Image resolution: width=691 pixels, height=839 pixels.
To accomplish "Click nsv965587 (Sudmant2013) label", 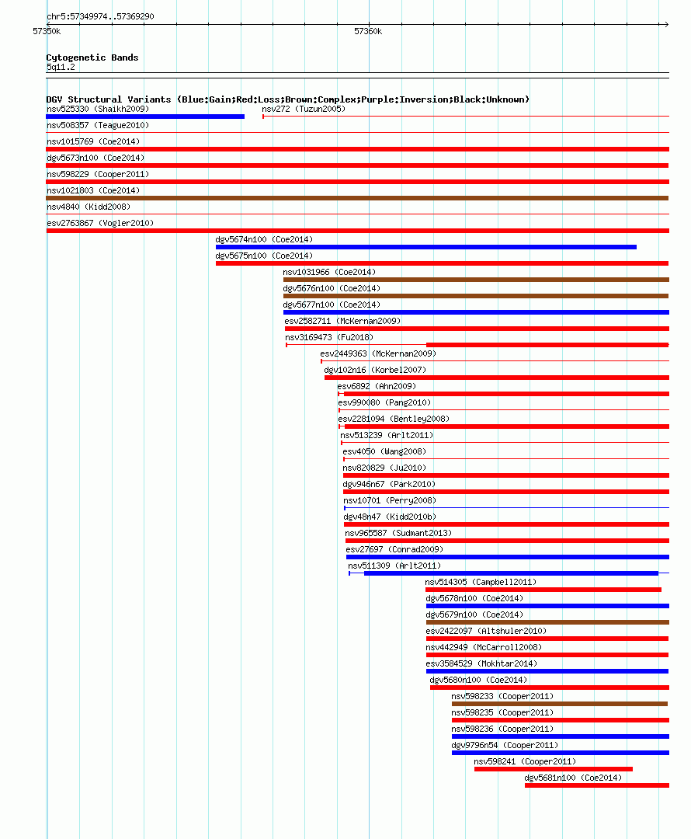I will (x=398, y=534).
